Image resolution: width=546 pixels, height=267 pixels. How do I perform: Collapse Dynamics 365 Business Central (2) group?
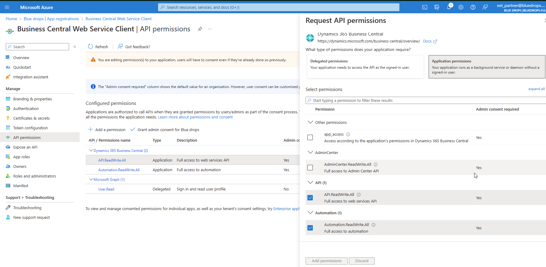[x=91, y=150]
